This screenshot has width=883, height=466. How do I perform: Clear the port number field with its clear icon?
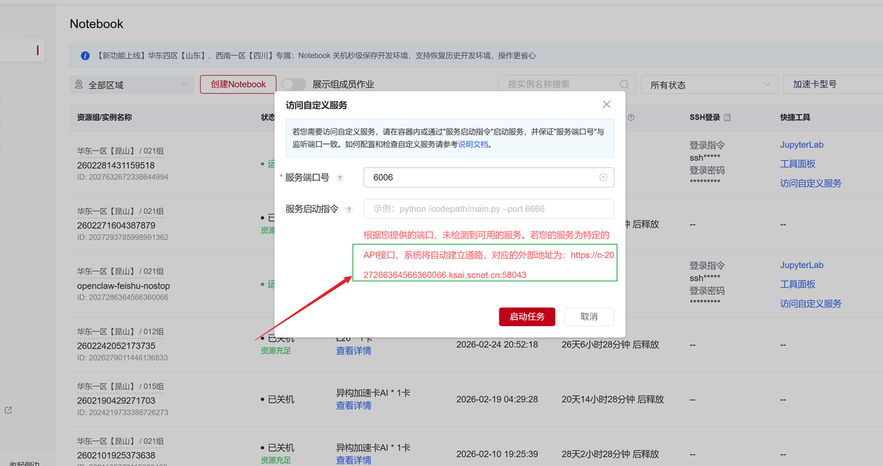coord(603,177)
